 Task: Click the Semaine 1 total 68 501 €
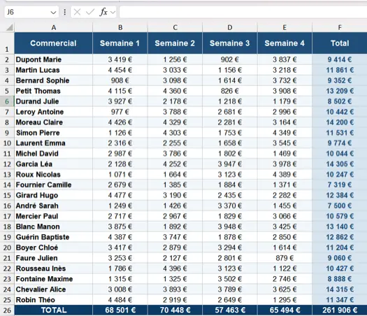[120, 310]
